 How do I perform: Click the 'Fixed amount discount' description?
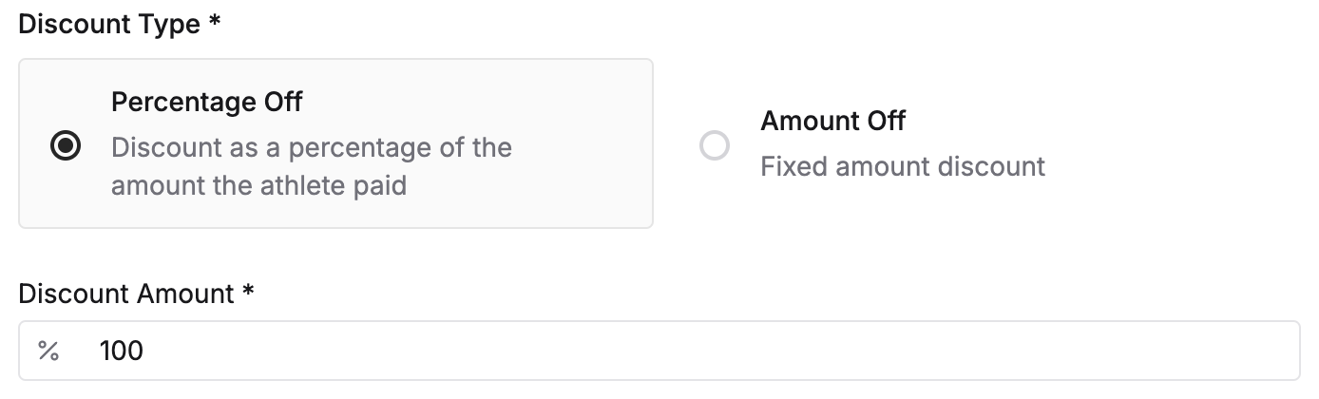902,166
